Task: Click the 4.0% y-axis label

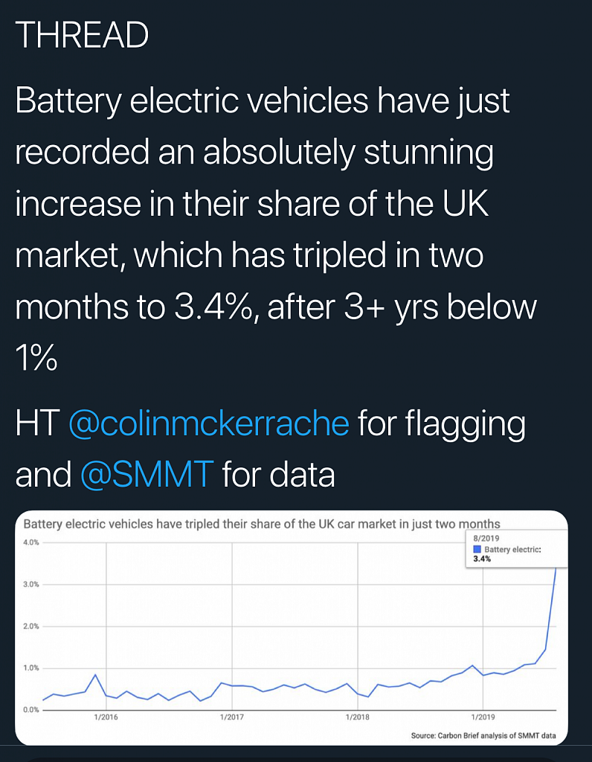Action: [31, 542]
